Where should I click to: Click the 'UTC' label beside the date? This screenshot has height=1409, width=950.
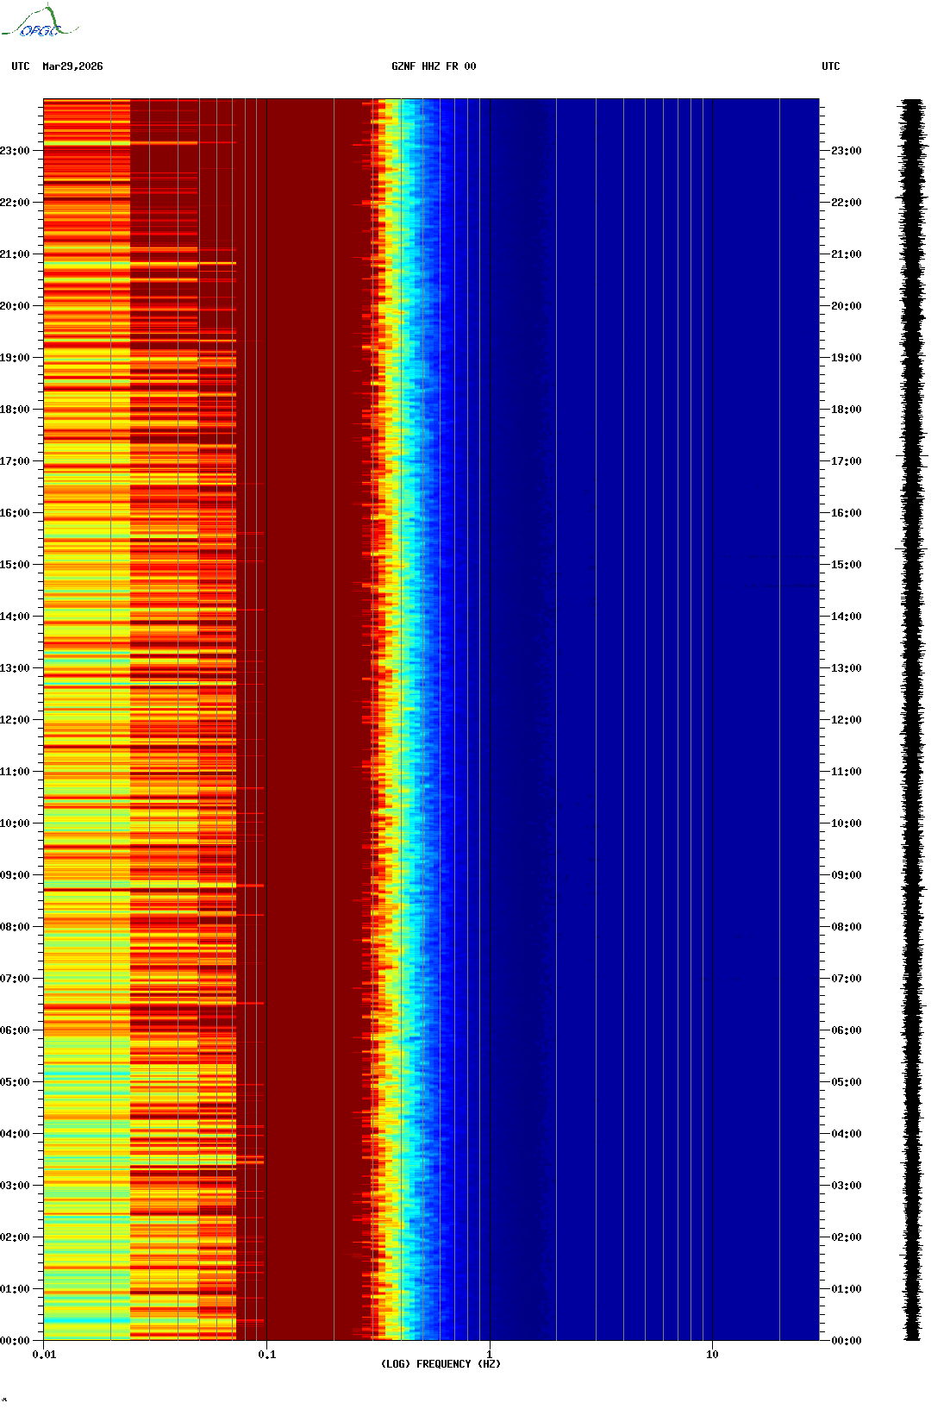tap(21, 66)
